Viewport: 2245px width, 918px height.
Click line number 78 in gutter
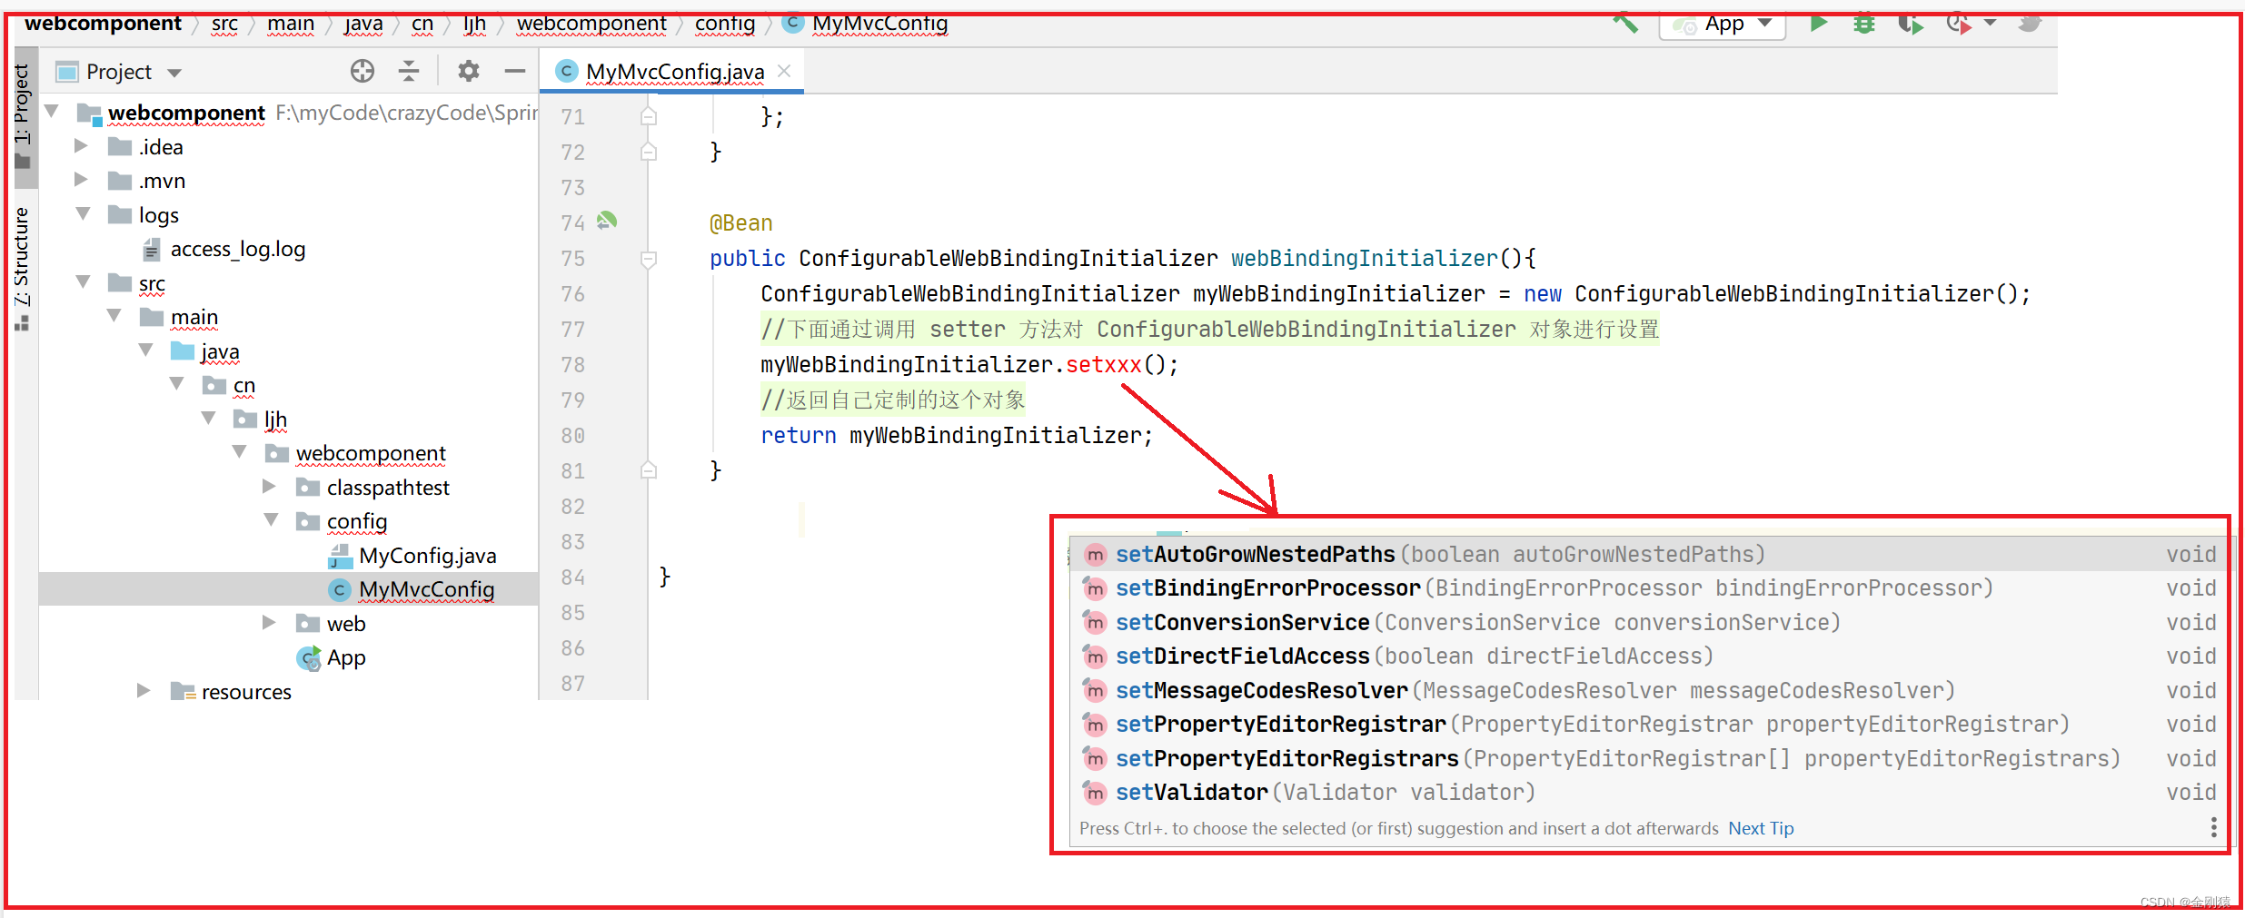pos(572,365)
